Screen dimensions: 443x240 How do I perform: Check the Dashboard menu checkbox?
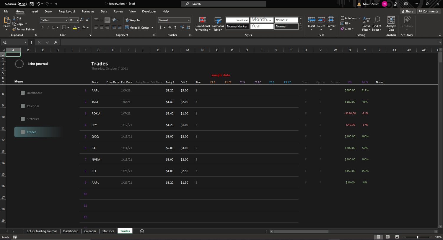coord(23,93)
